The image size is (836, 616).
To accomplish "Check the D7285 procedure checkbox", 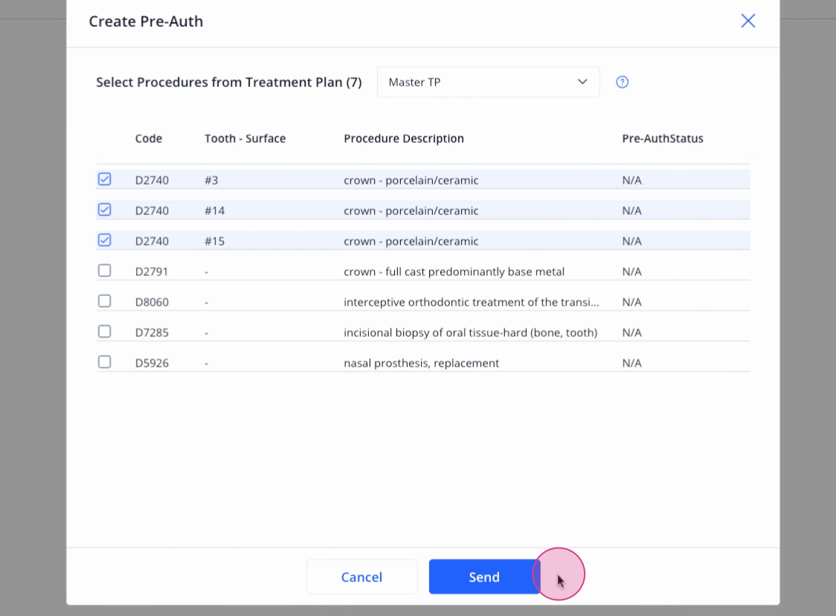I will coord(104,331).
